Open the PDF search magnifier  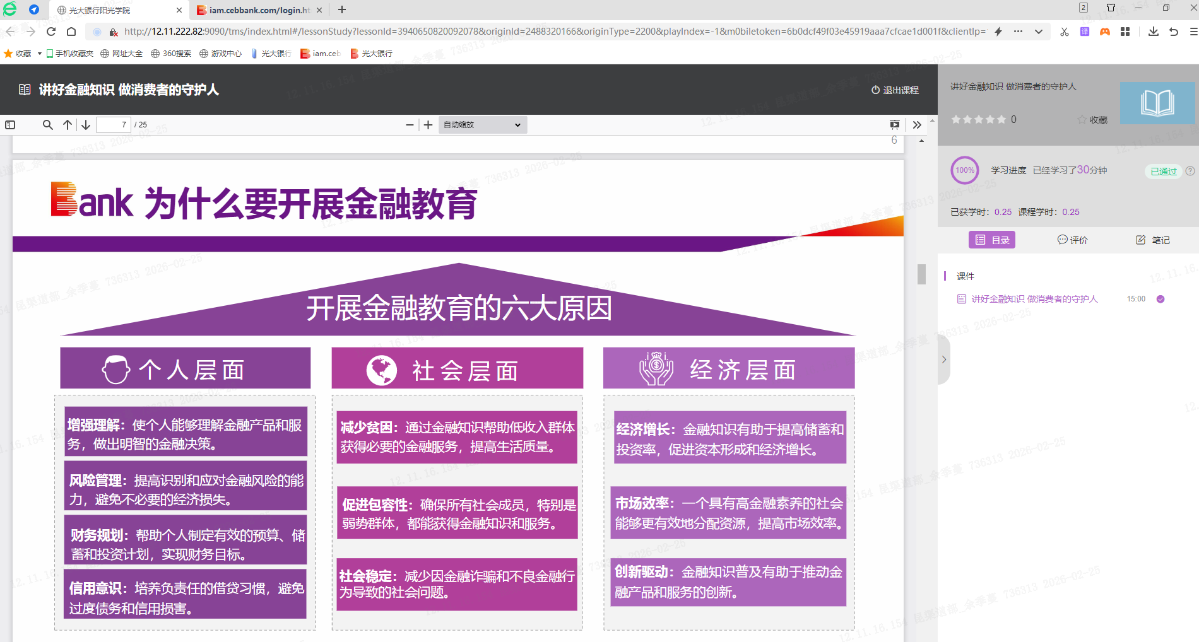tap(47, 125)
